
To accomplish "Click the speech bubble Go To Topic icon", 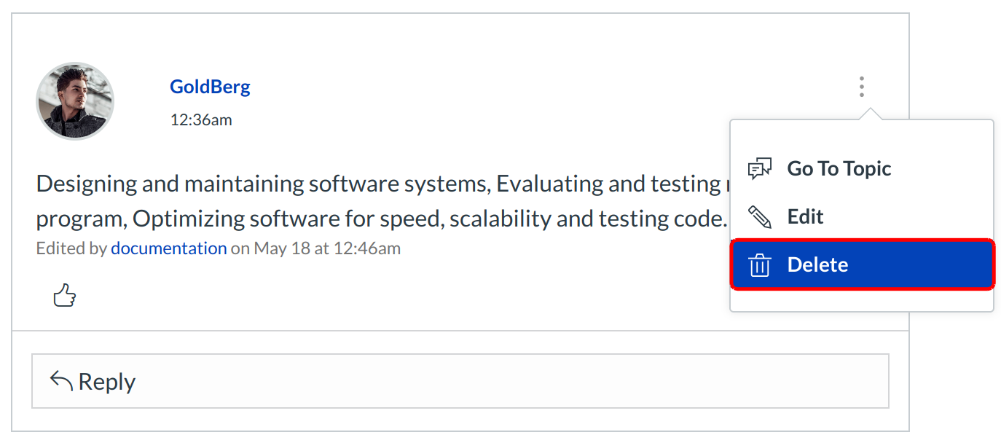I will (x=759, y=169).
